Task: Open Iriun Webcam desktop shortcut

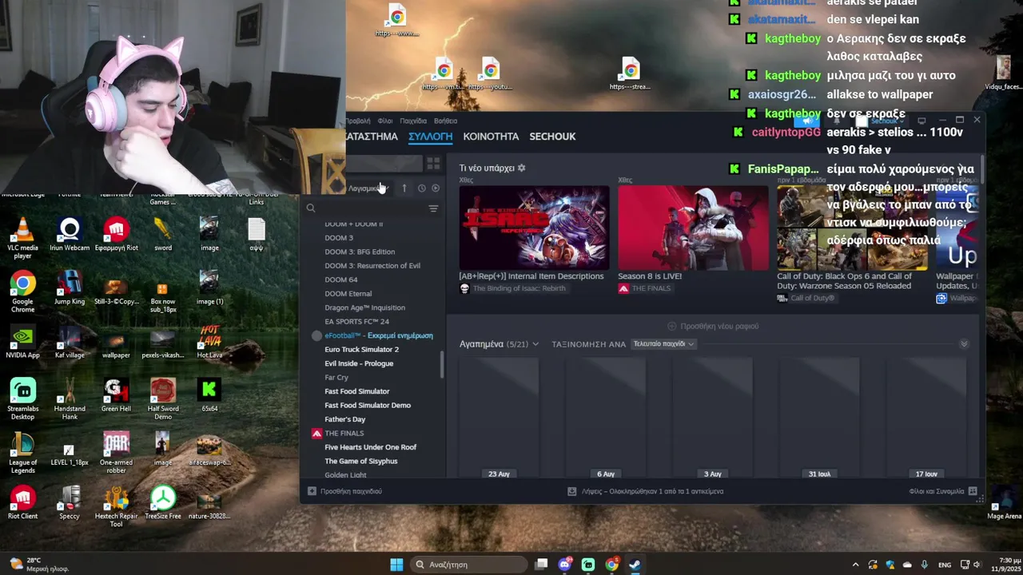Action: (x=70, y=235)
